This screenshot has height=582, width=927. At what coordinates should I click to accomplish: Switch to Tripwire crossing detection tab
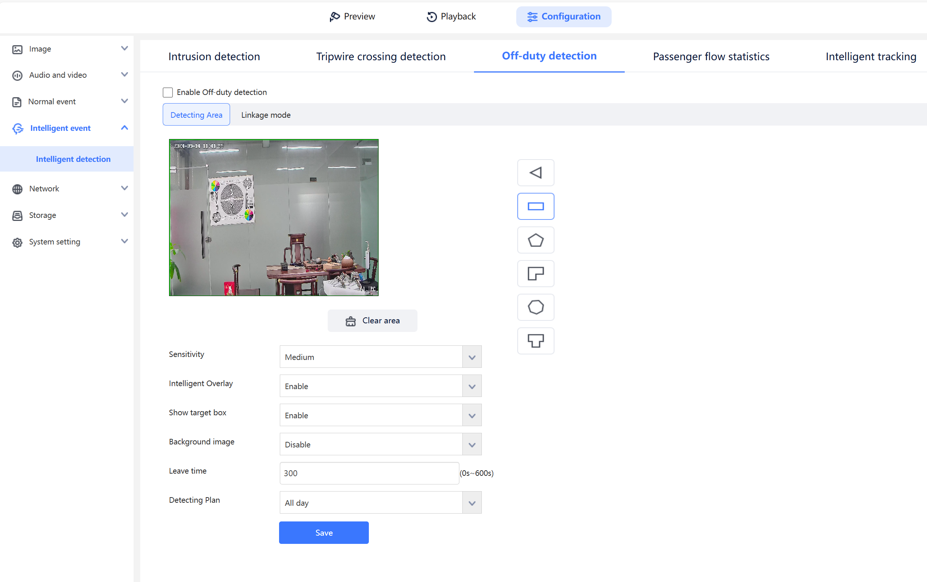point(380,56)
